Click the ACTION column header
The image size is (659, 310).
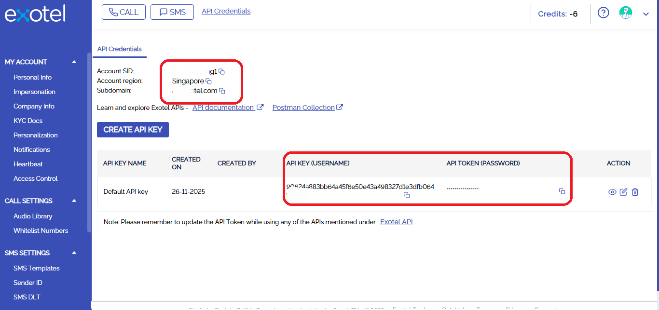(x=618, y=163)
